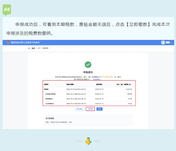The height and width of the screenshot is (151, 176).
Task: Go to 首页 in the breadcrumb
Action: [x=39, y=48]
